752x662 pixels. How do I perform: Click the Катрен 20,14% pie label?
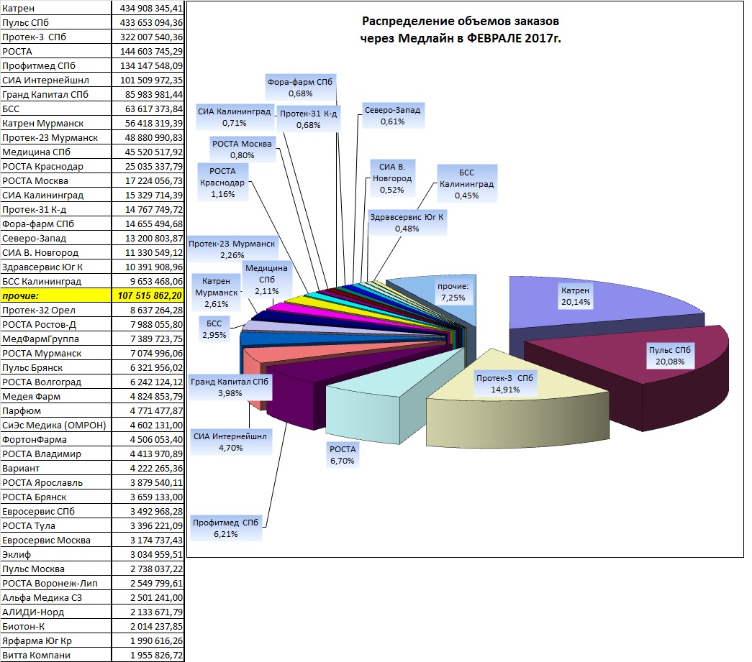click(x=576, y=296)
